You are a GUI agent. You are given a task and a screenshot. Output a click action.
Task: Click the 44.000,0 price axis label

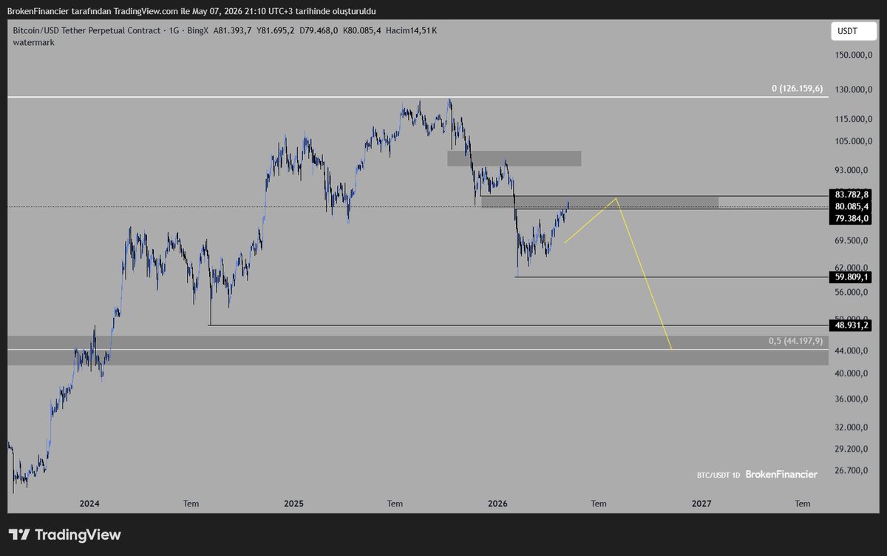852,350
